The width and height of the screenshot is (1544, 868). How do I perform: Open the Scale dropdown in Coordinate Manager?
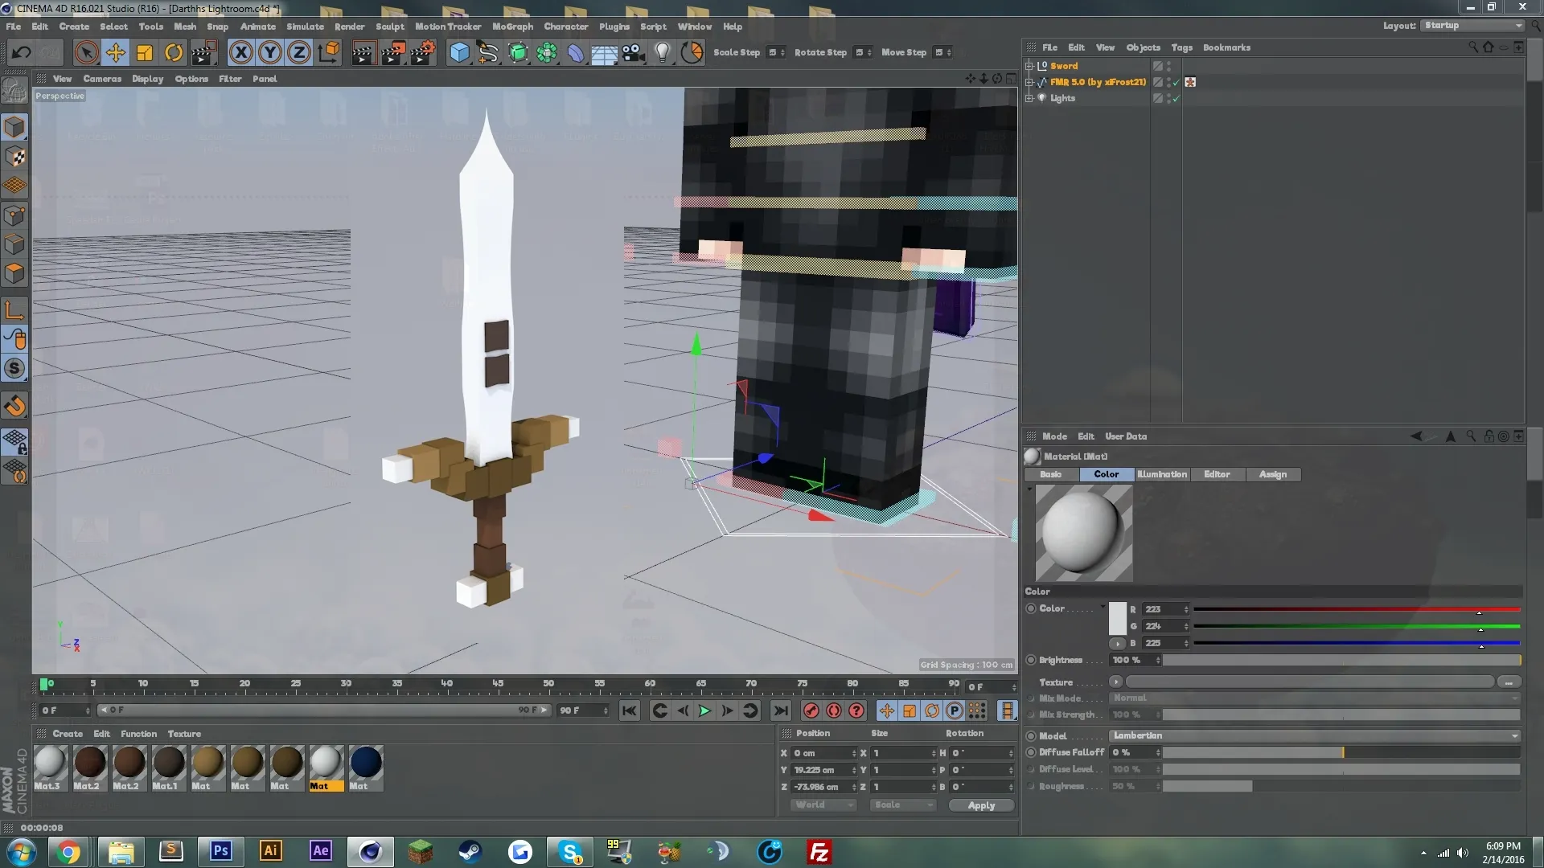tap(903, 805)
